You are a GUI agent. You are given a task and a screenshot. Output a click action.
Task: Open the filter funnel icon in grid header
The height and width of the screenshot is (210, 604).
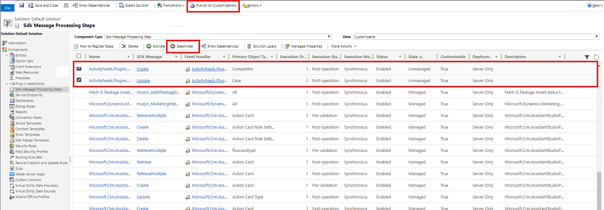click(587, 57)
